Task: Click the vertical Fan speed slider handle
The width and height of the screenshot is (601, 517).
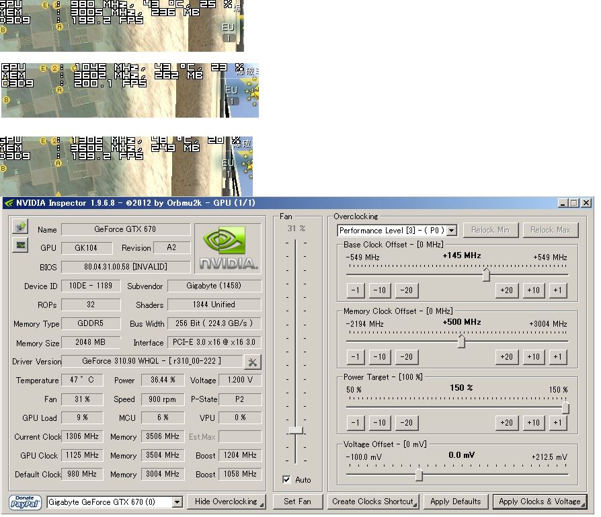Action: pyautogui.click(x=296, y=430)
